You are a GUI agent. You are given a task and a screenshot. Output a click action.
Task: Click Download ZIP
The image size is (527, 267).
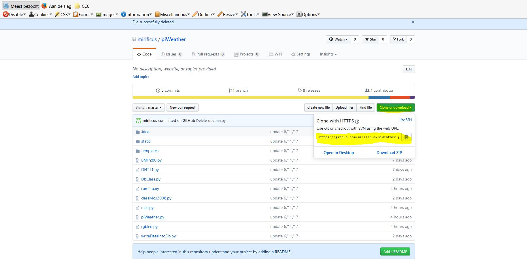pyautogui.click(x=389, y=153)
